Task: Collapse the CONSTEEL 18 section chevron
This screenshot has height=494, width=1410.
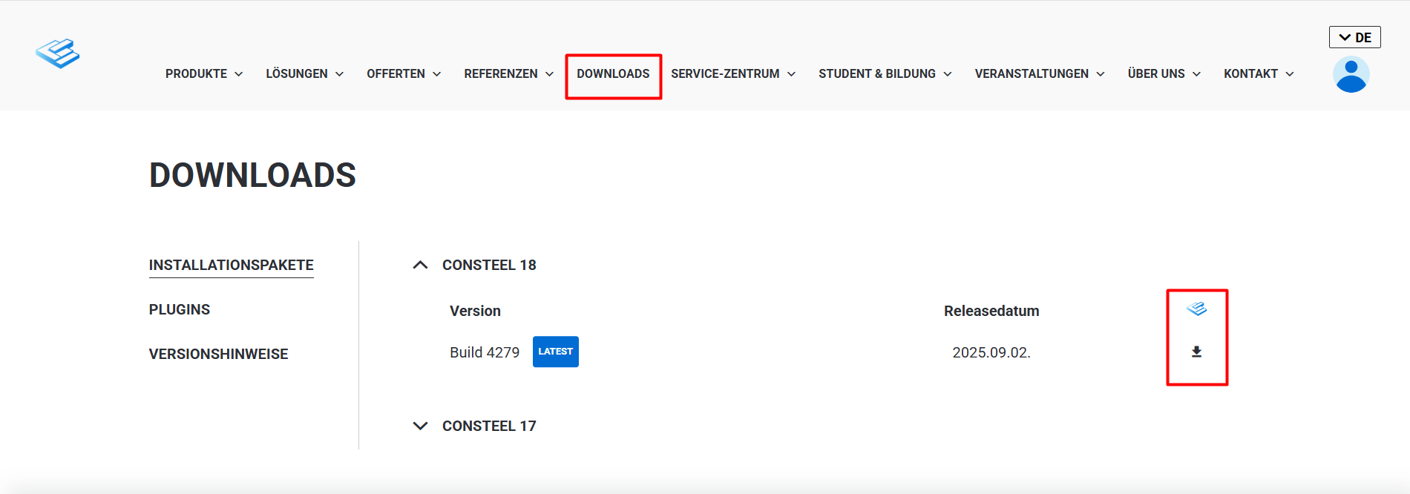Action: tap(420, 265)
